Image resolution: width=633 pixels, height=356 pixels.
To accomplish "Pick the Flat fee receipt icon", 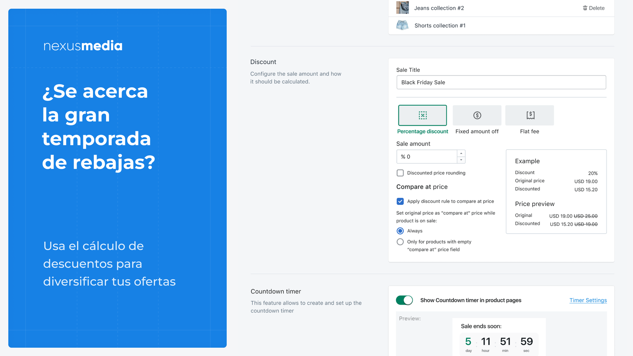I will pos(530,115).
